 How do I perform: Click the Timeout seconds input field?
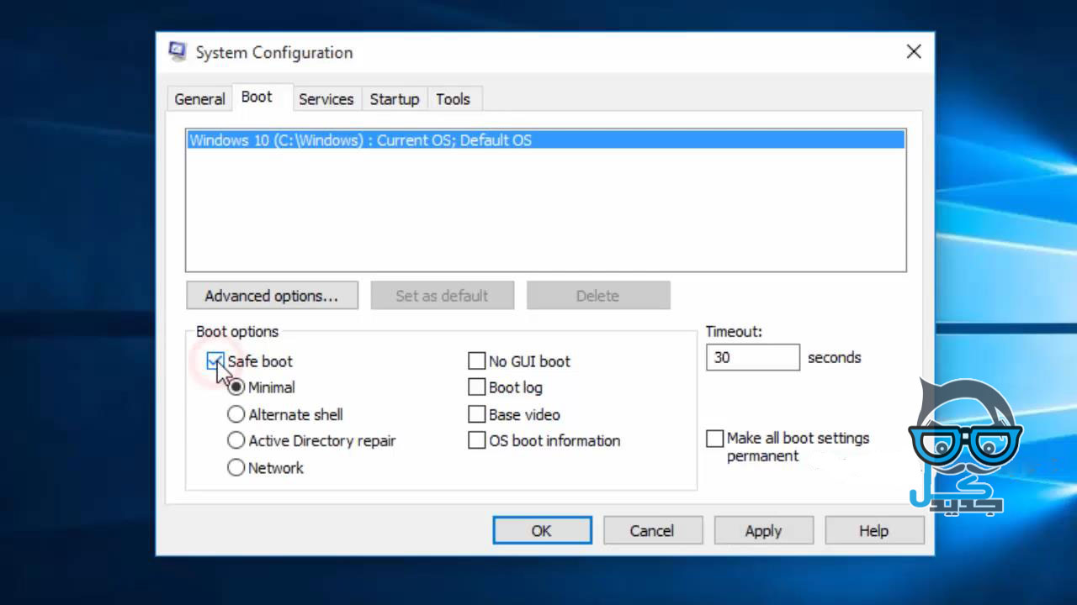753,357
